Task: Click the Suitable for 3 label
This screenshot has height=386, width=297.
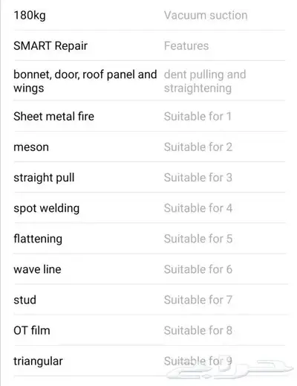Action: coord(198,178)
